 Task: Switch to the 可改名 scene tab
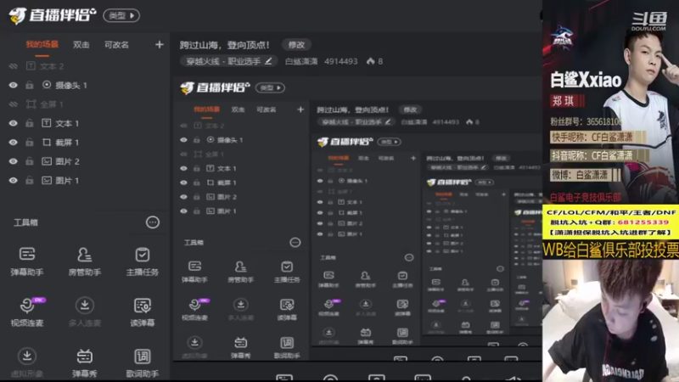click(116, 45)
